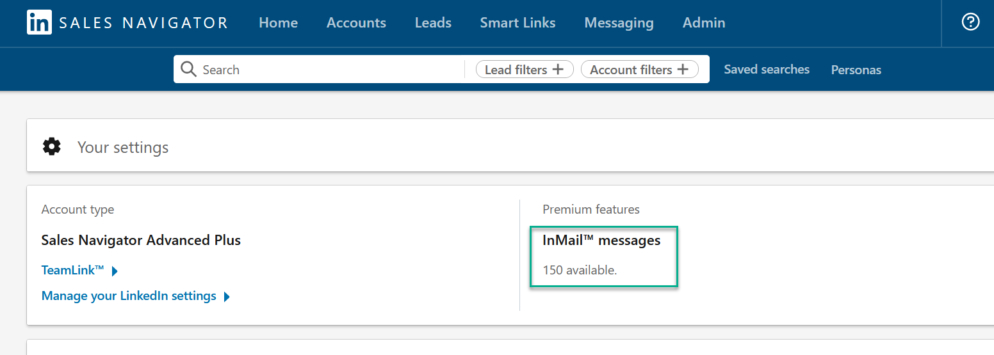Click the search magnifier icon
Image resolution: width=994 pixels, height=355 pixels.
(188, 69)
